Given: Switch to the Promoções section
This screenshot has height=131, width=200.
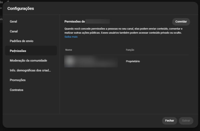Looking at the screenshot, I should (x=18, y=80).
